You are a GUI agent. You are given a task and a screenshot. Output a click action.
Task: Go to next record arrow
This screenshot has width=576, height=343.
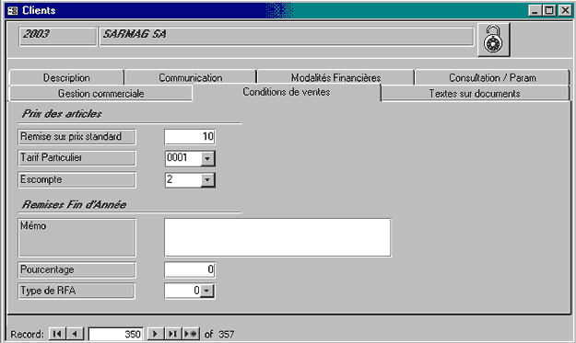(155, 334)
